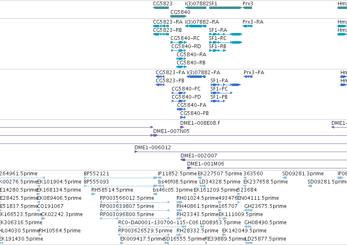The image size is (347, 245).
Task: Select EST RP003566012.5prime
Action: coord(135,202)
